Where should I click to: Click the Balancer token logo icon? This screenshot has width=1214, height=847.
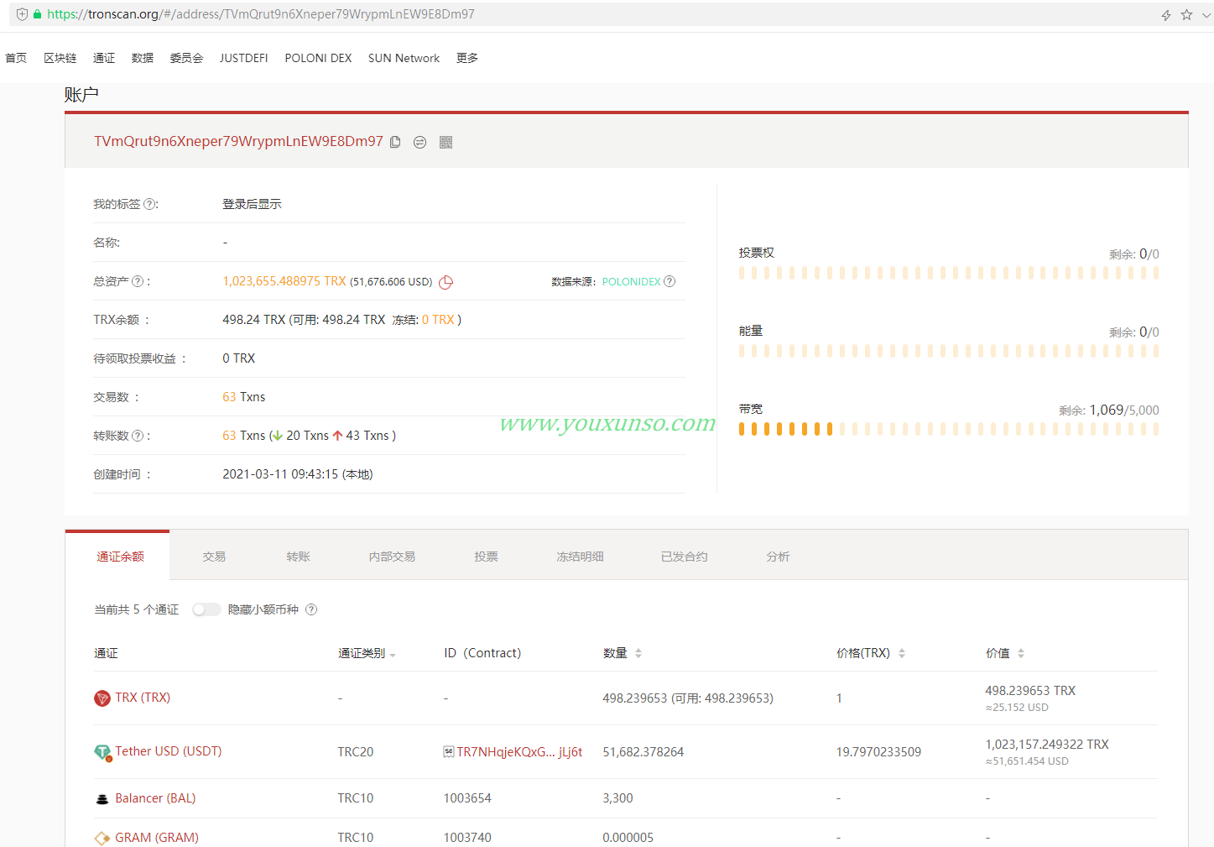point(102,799)
